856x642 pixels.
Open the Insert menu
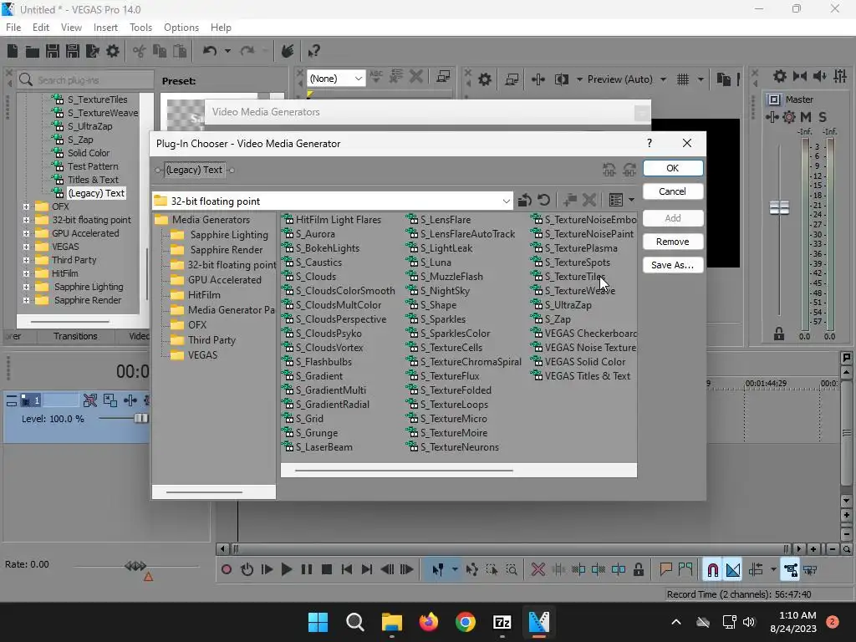click(x=105, y=28)
